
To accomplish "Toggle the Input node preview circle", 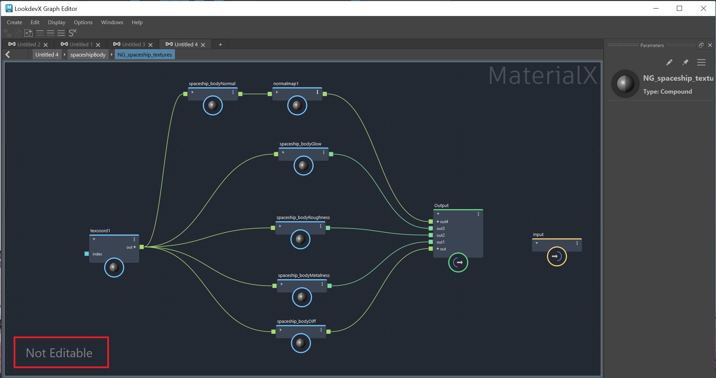I will pyautogui.click(x=557, y=256).
